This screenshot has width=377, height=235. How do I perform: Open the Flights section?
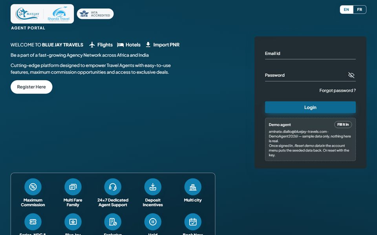101,45
